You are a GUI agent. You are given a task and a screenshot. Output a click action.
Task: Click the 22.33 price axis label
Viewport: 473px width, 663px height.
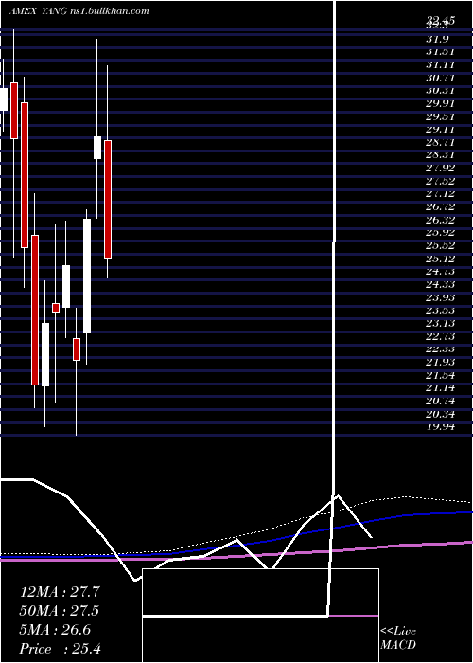440,349
